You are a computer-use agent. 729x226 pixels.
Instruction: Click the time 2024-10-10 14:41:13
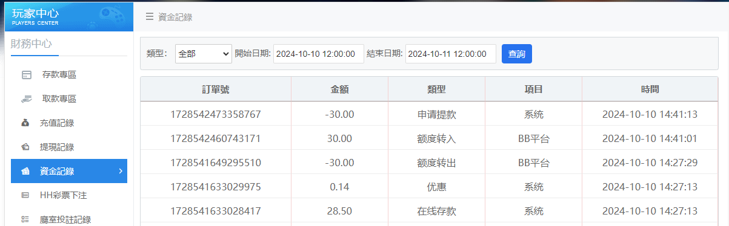point(650,114)
